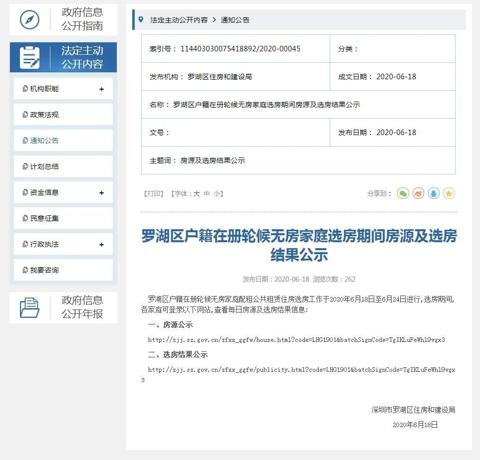Click the document icon beside 机构职能

(x=25, y=89)
